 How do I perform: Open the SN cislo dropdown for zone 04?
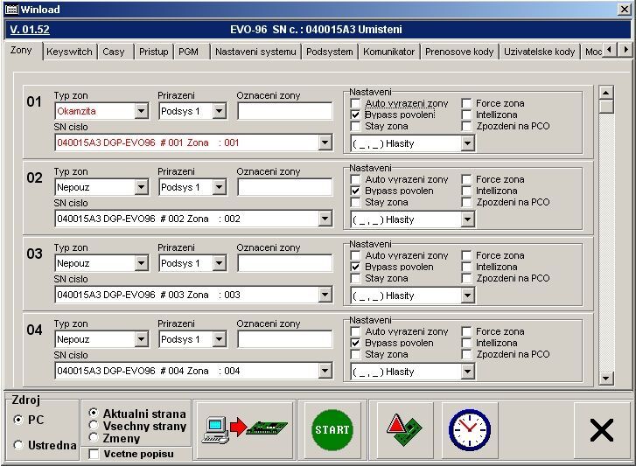[325, 371]
